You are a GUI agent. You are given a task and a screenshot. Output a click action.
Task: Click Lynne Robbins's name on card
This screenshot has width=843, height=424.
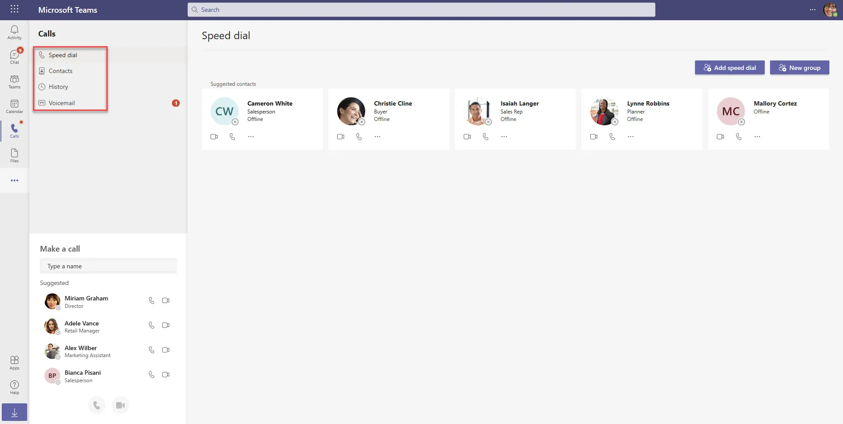[x=648, y=103]
